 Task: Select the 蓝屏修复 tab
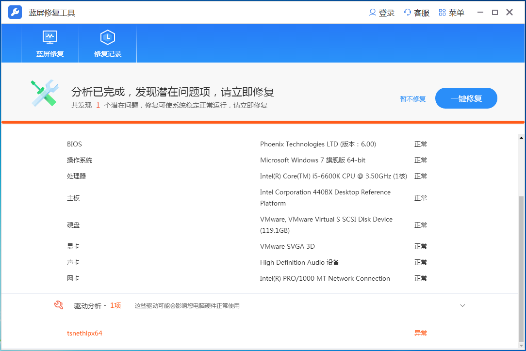point(49,44)
